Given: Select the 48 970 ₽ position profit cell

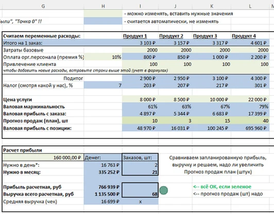Looking at the screenshot, I should [x=140, y=128].
